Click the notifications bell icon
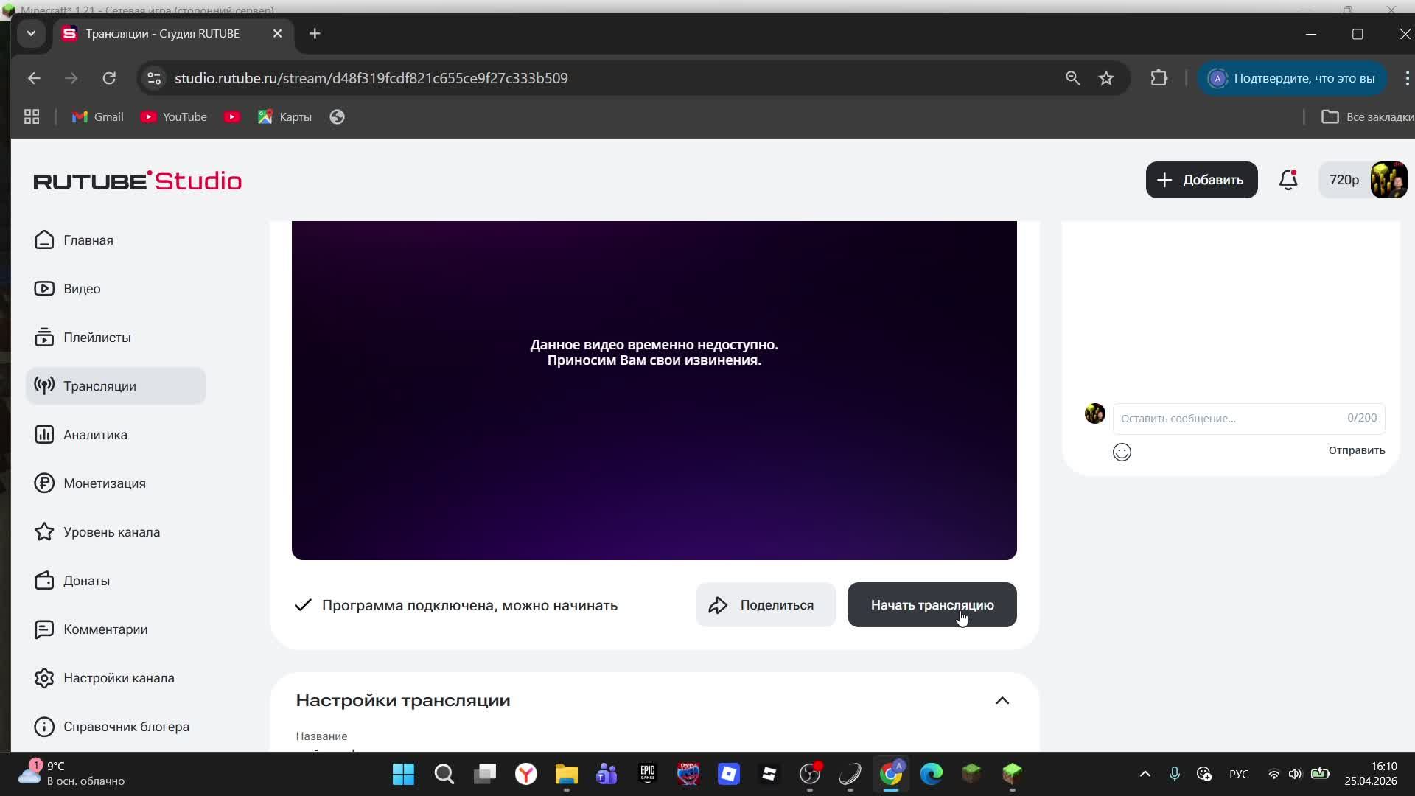 pos(1288,179)
